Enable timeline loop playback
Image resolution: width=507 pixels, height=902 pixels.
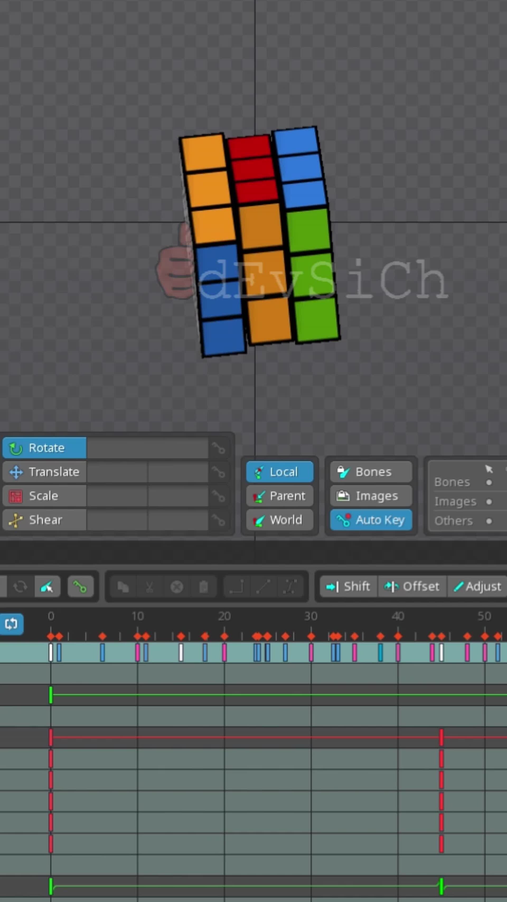[12, 623]
